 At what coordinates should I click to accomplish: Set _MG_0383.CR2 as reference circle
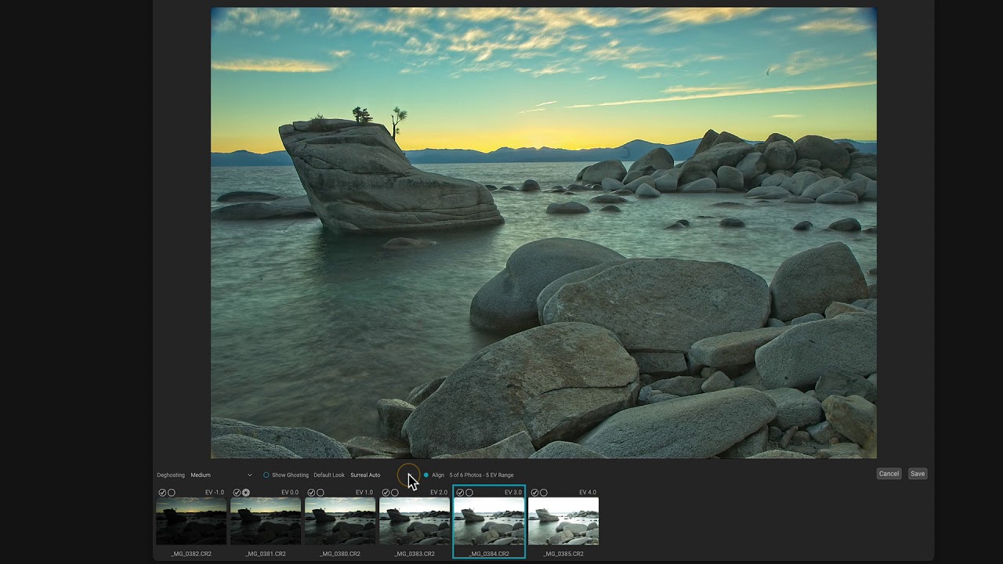pyautogui.click(x=395, y=493)
